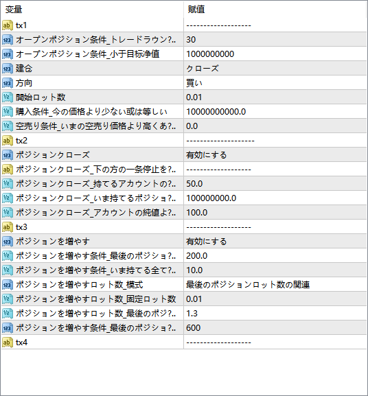368x396 pixels.
Task: Click the icon beside 空売り条件 row
Action: tap(8, 126)
